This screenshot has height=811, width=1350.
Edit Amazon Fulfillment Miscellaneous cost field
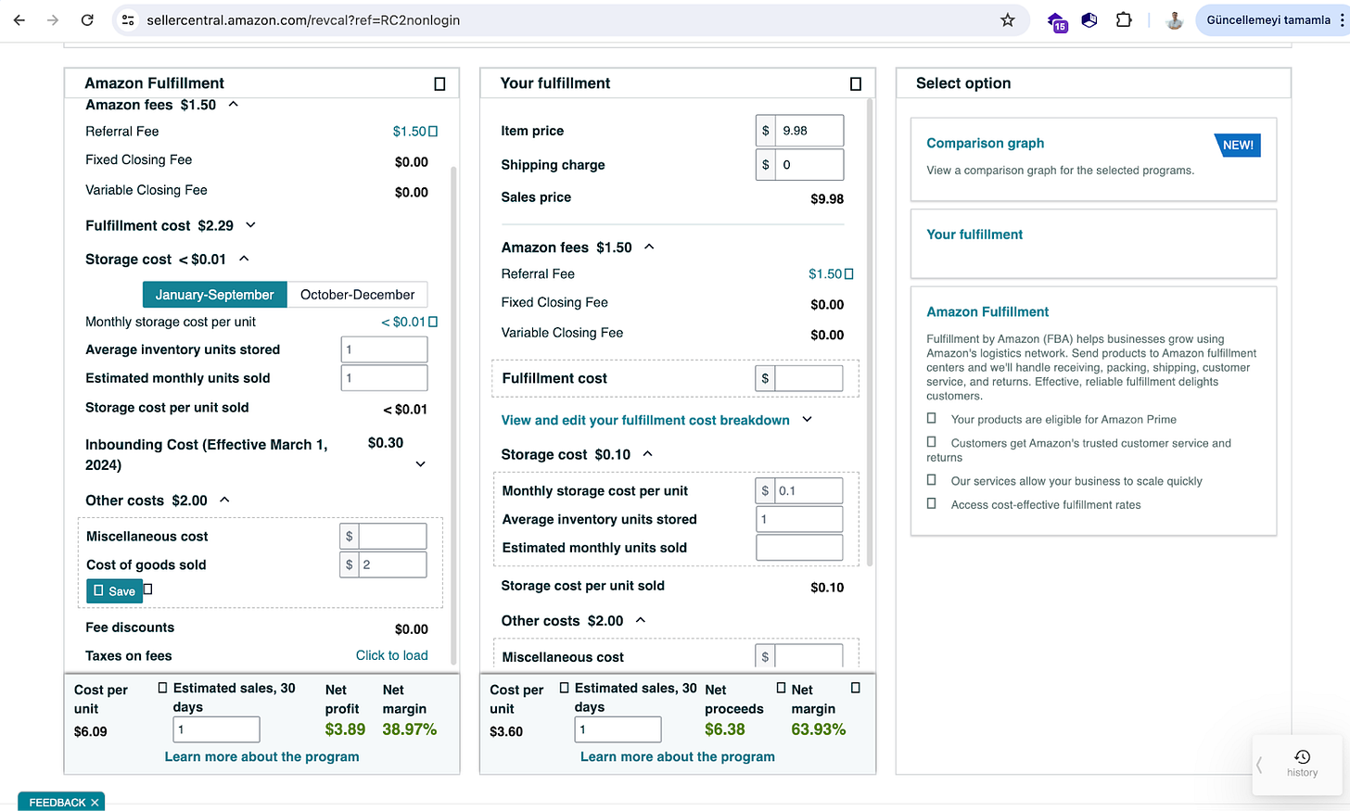(392, 536)
